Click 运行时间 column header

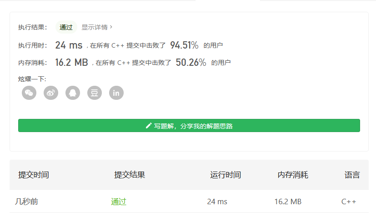pyautogui.click(x=226, y=175)
